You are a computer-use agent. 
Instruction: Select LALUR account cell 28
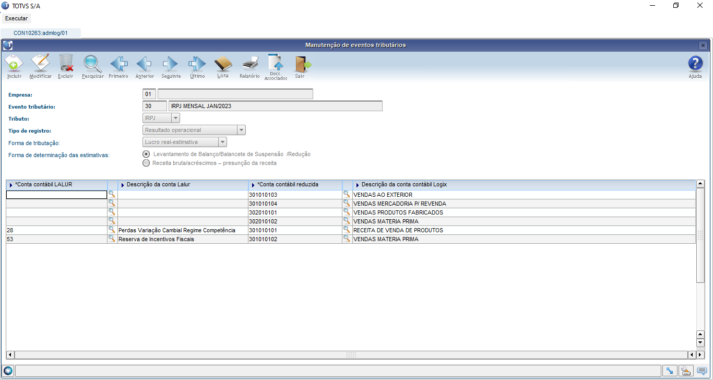pos(56,230)
